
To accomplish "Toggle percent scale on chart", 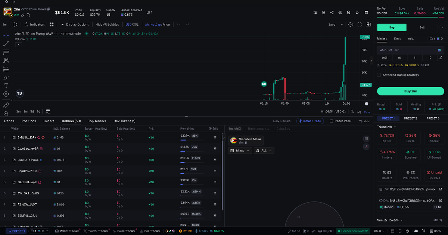I will (x=352, y=111).
